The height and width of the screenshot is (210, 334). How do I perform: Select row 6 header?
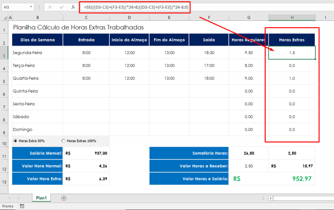[4, 91]
